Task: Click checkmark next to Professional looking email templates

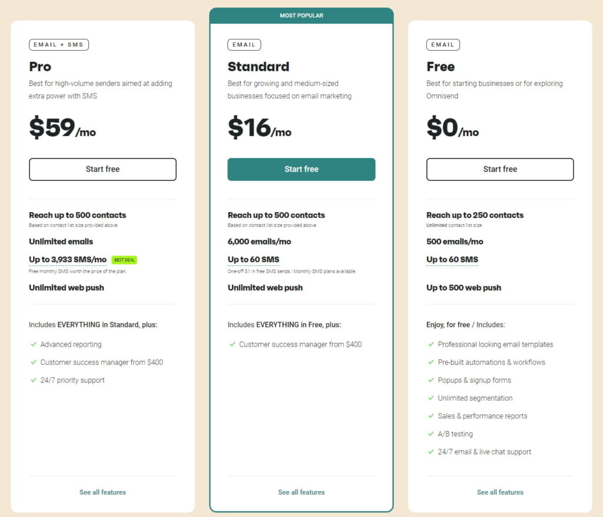Action: point(430,344)
